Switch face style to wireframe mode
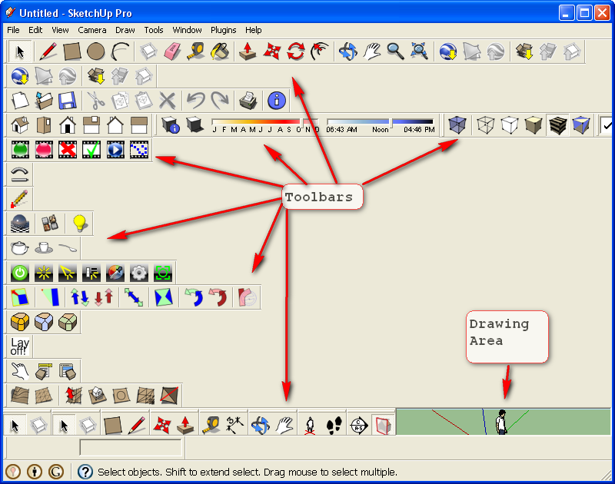 pyautogui.click(x=486, y=124)
